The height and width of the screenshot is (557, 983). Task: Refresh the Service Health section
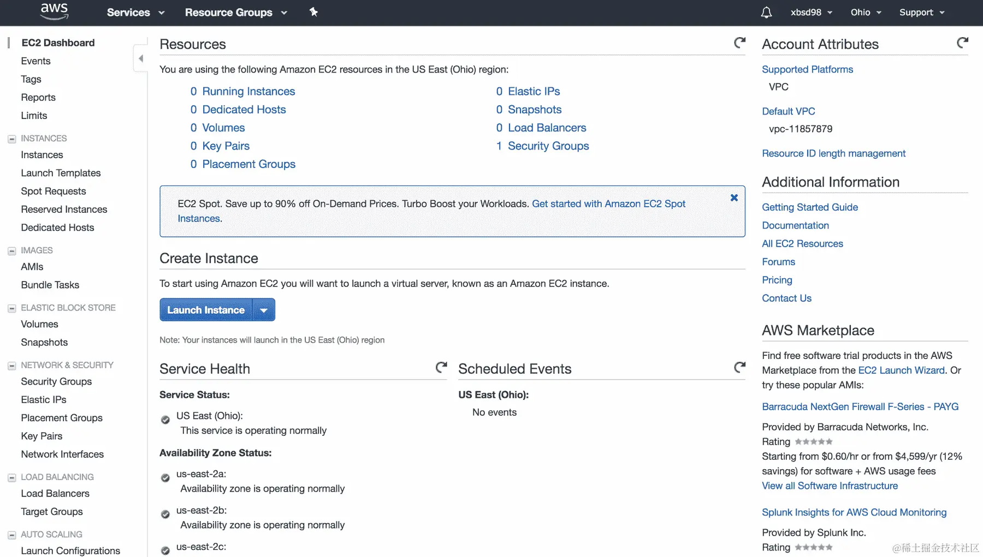(x=441, y=368)
